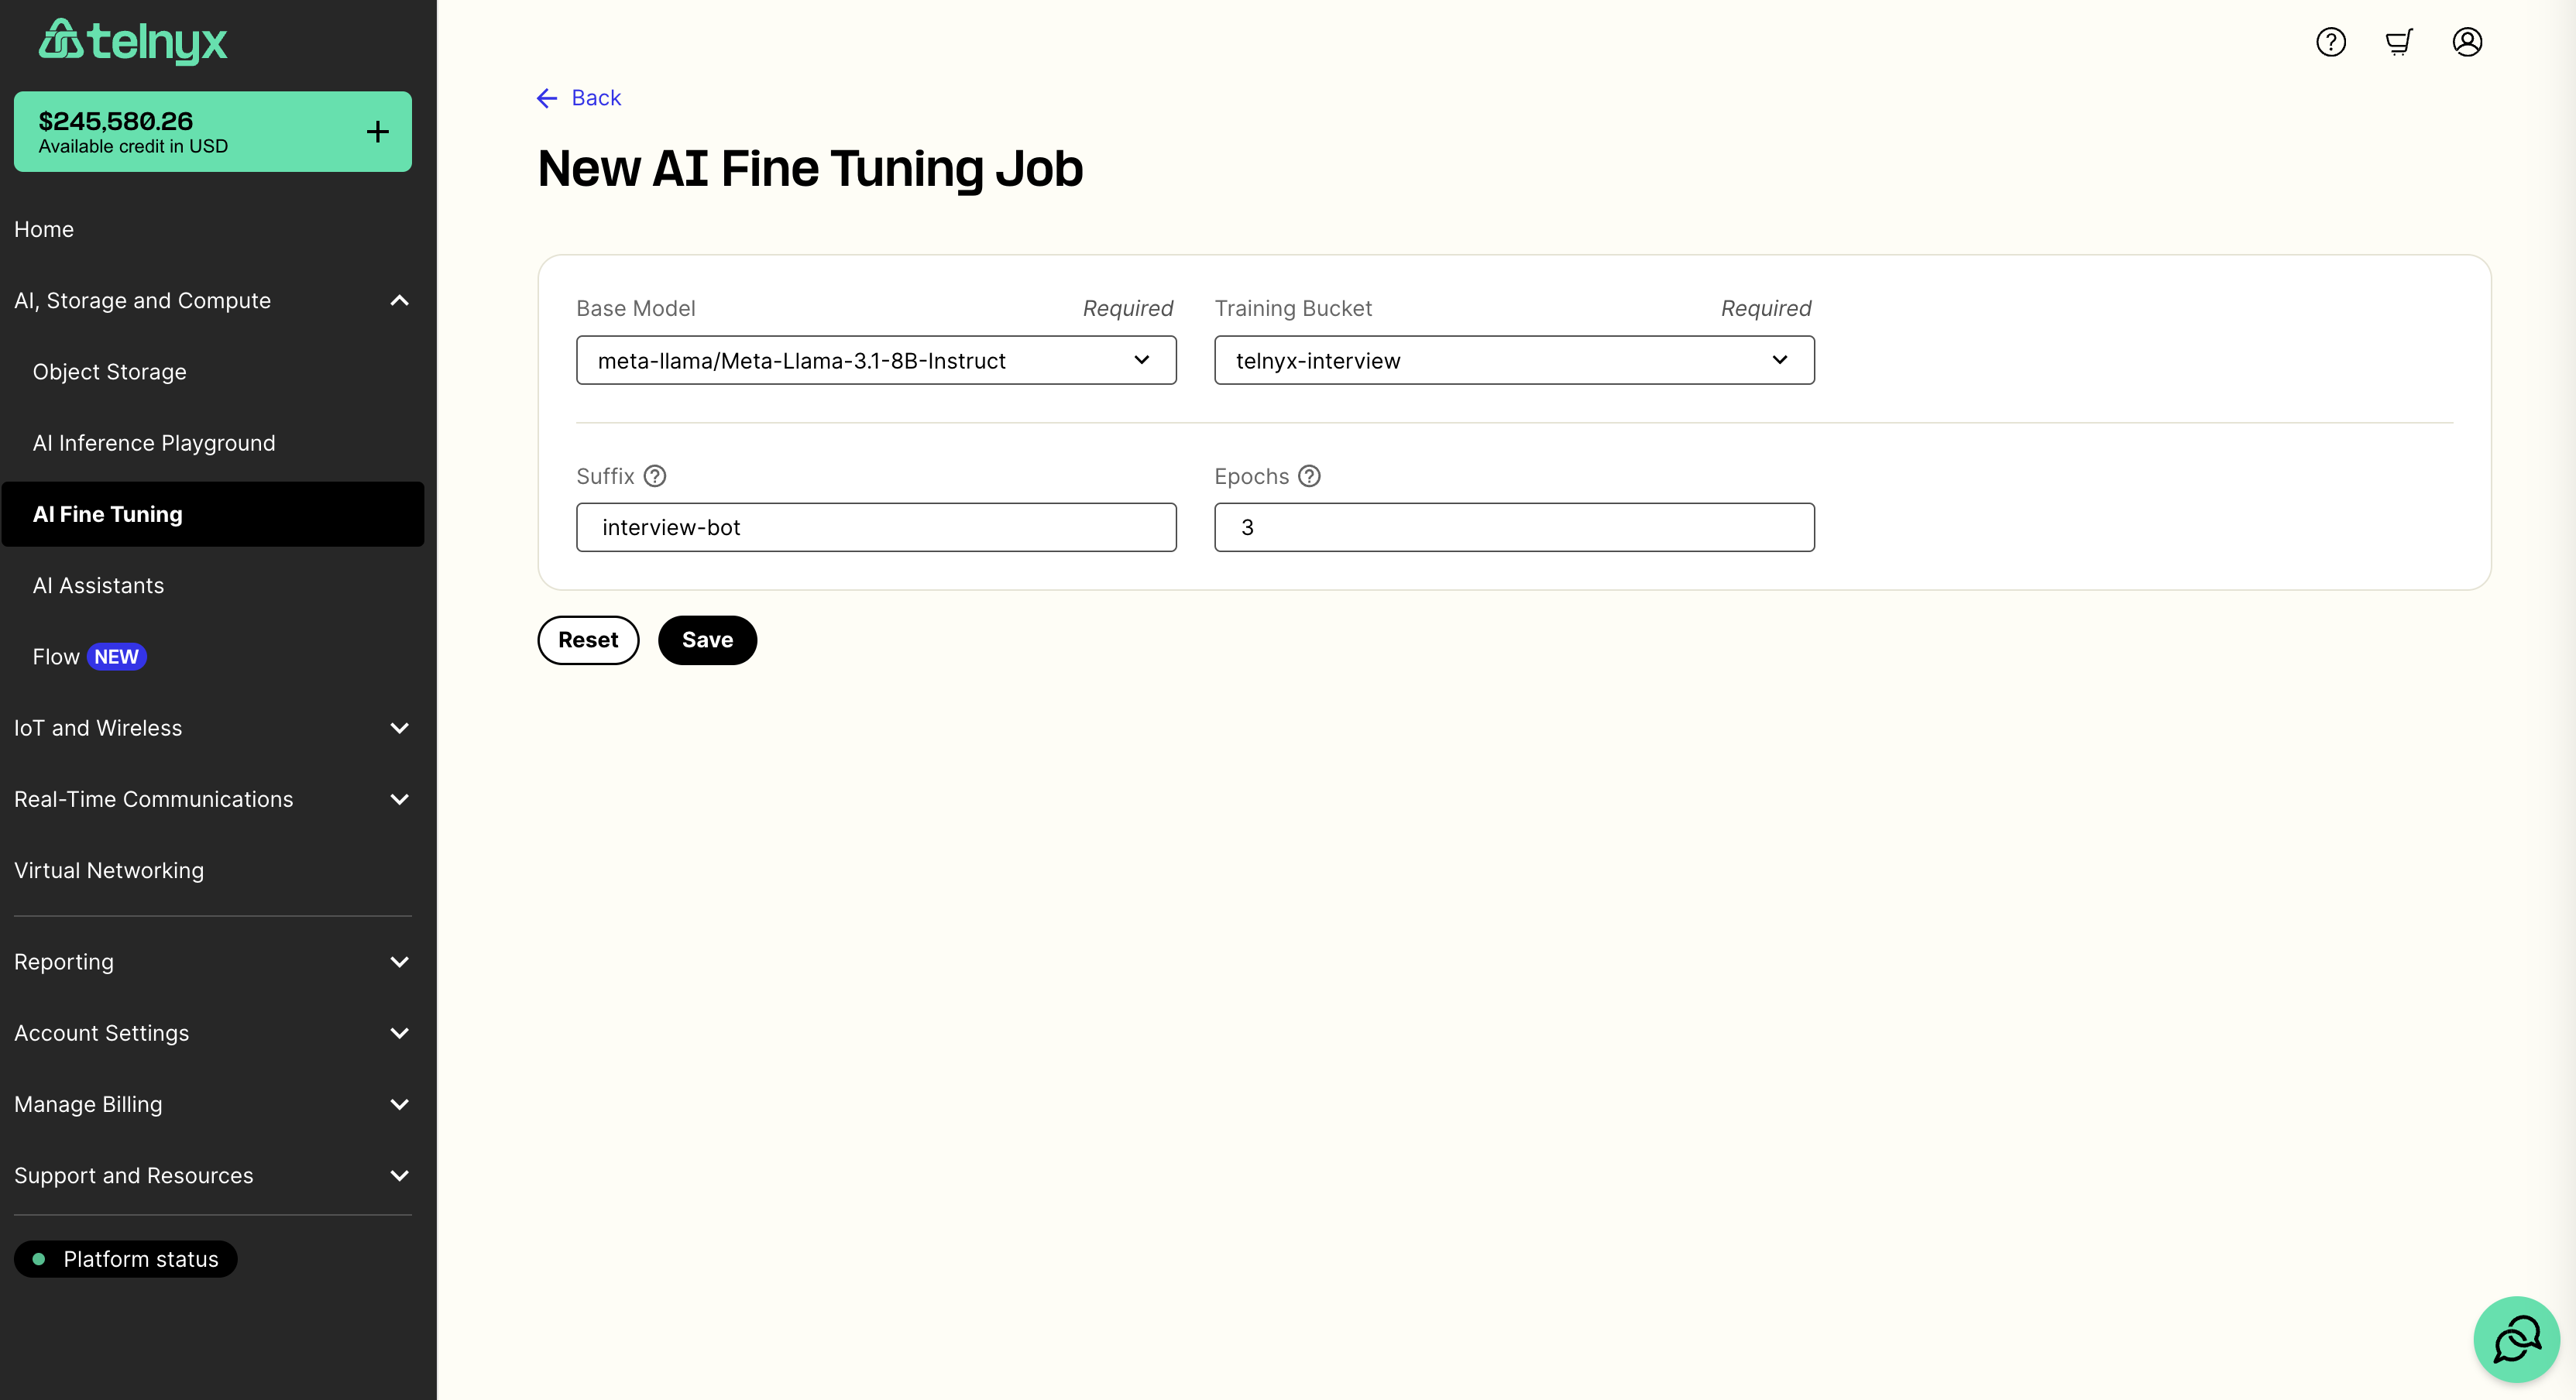Select Training Bucket telnyx-interview dropdown

tap(1514, 360)
